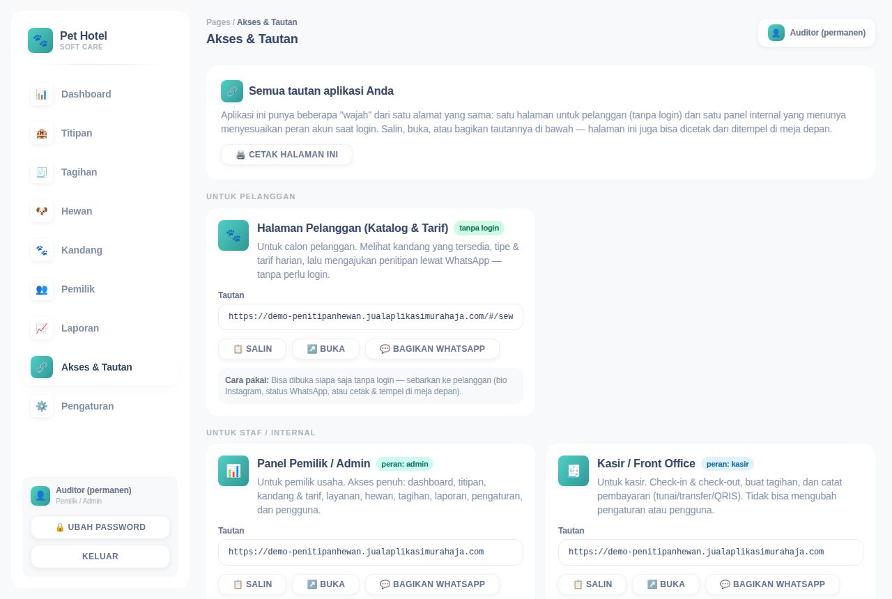This screenshot has height=599, width=892.
Task: Click the 'Panel Pemilik / Admin' heading
Action: pos(314,463)
